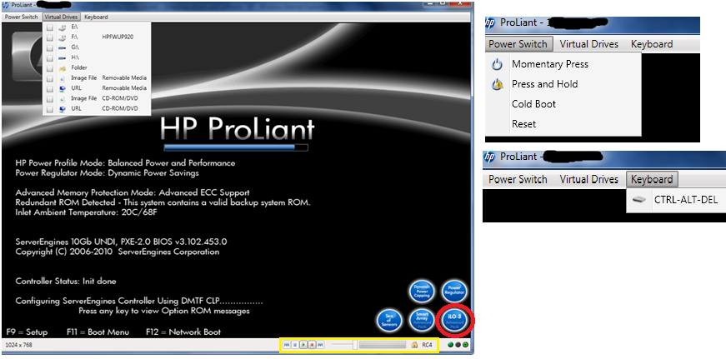Screen dimensions: 726x359
Task: Click the solid green status LED
Action: click(450, 345)
